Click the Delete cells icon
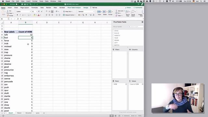This screenshot has height=117, width=208. (104, 12)
